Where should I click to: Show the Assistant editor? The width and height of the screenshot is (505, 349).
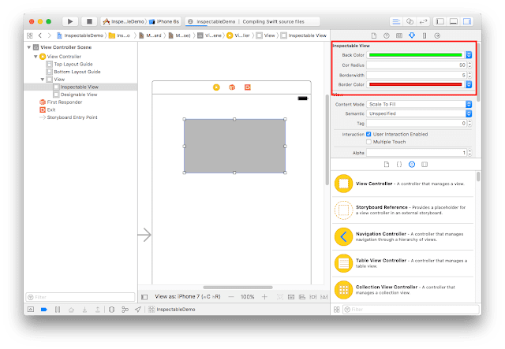pyautogui.click(x=410, y=21)
